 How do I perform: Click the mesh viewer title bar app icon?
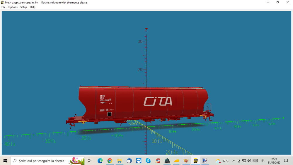pos(2,2)
